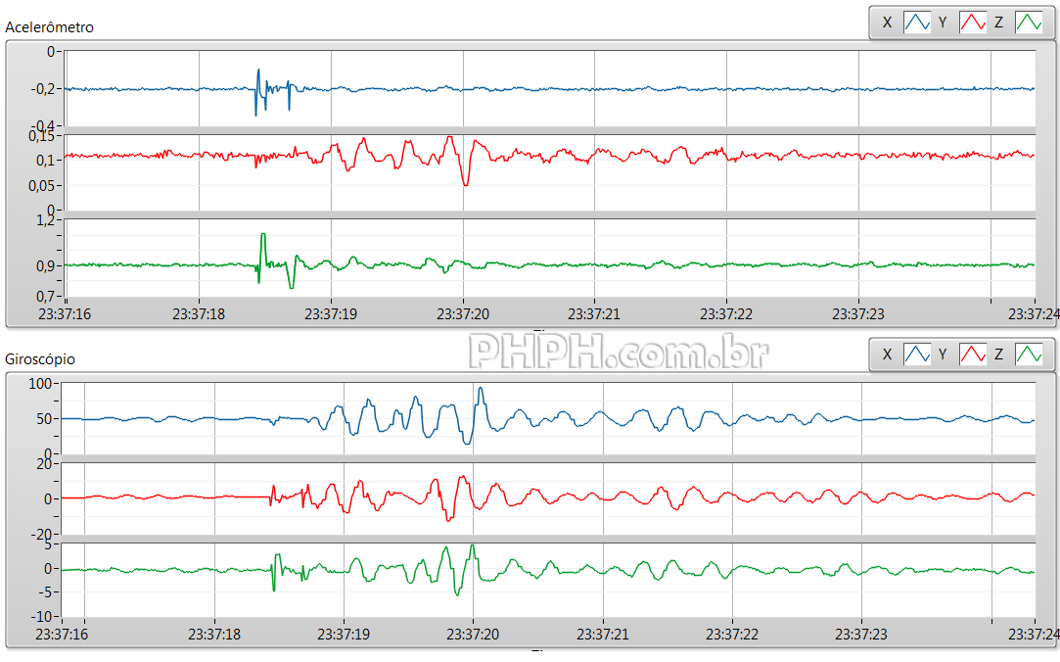
Task: Click the Giroscópio chart title
Action: (x=40, y=359)
